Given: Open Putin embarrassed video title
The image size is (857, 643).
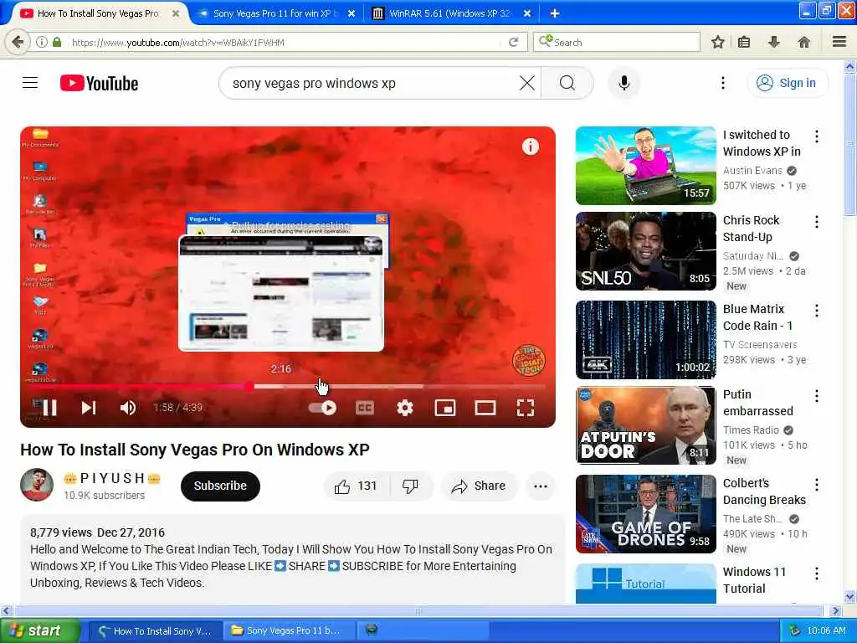Looking at the screenshot, I should click(757, 403).
